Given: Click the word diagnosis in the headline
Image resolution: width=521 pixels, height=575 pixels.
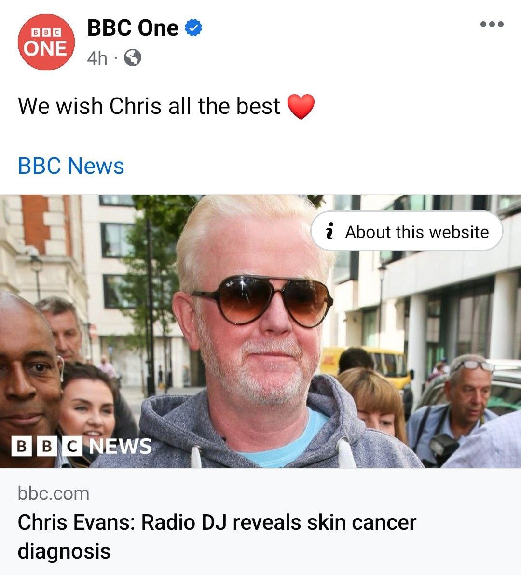Looking at the screenshot, I should coord(64,551).
